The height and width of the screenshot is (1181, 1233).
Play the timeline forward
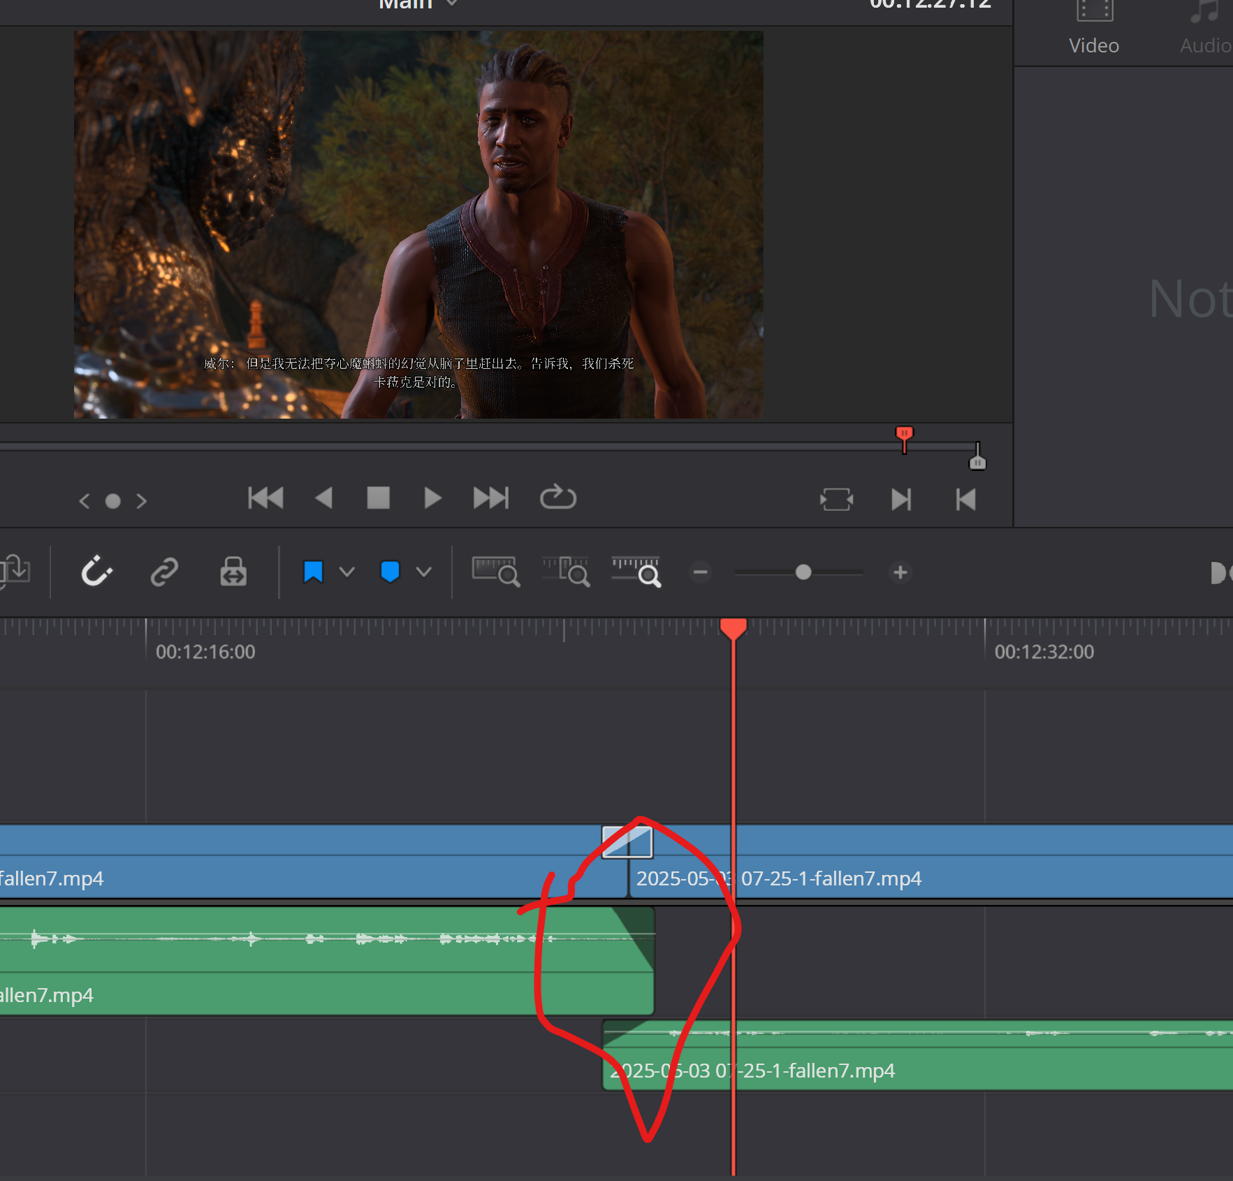click(x=432, y=498)
